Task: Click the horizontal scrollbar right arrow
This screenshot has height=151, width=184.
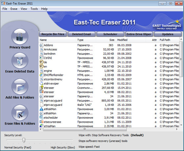Action: [x=177, y=129]
